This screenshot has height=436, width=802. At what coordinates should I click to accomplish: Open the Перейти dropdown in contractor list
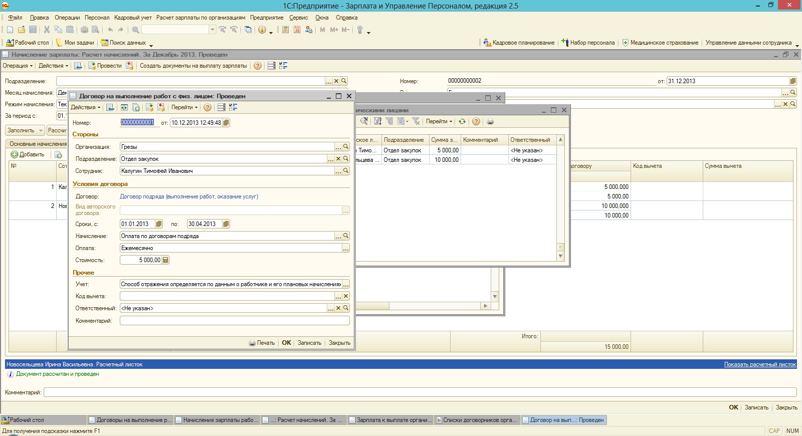(x=439, y=121)
